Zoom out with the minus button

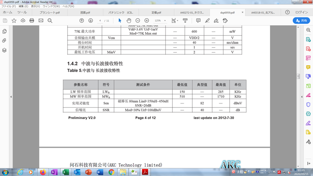click(138, 20)
